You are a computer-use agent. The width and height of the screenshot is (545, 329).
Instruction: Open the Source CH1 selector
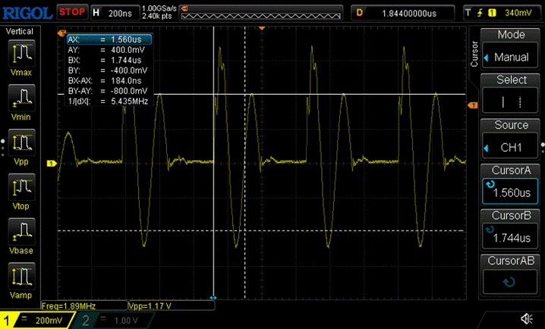(x=510, y=147)
